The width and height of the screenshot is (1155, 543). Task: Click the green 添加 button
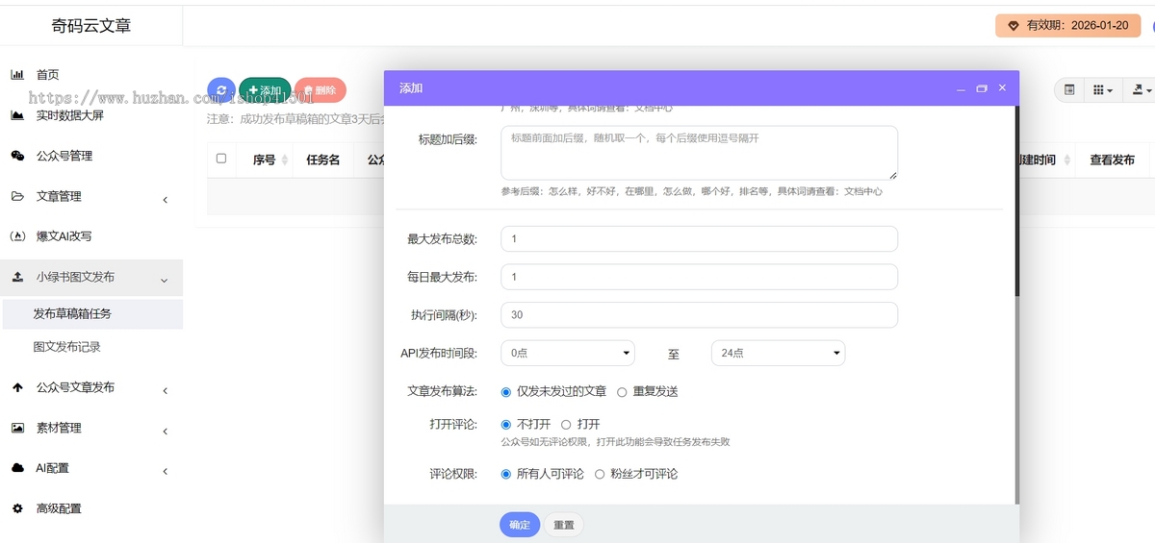pos(265,90)
